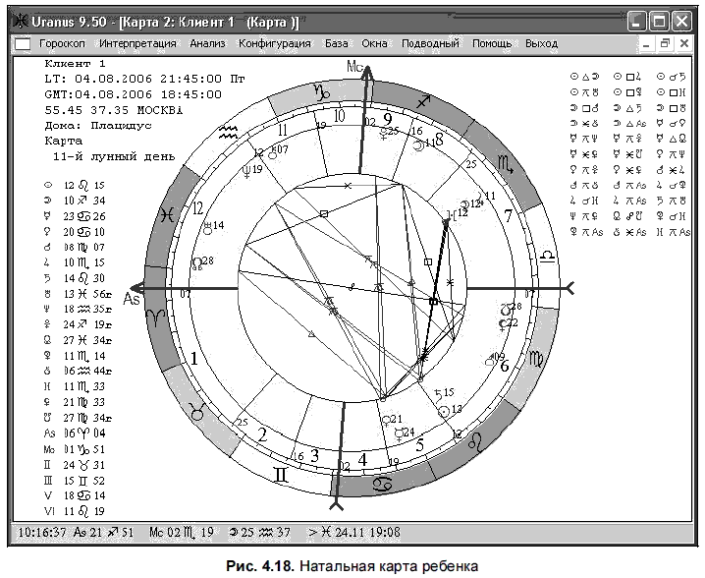Click the Scorpio sign glyph on zodiac ring
The width and height of the screenshot is (705, 578).
point(506,165)
